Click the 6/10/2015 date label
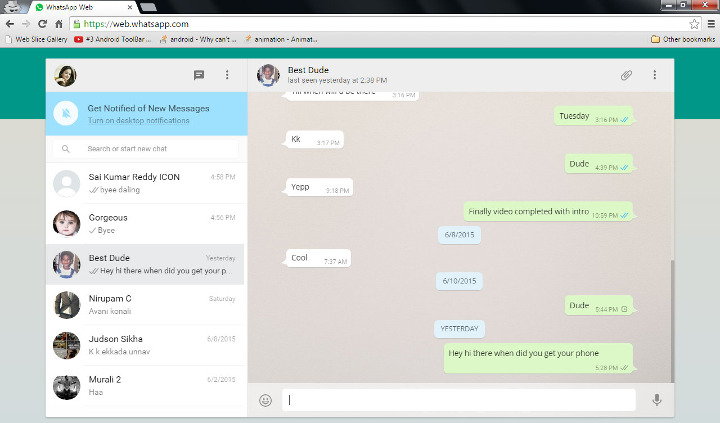 tap(459, 281)
